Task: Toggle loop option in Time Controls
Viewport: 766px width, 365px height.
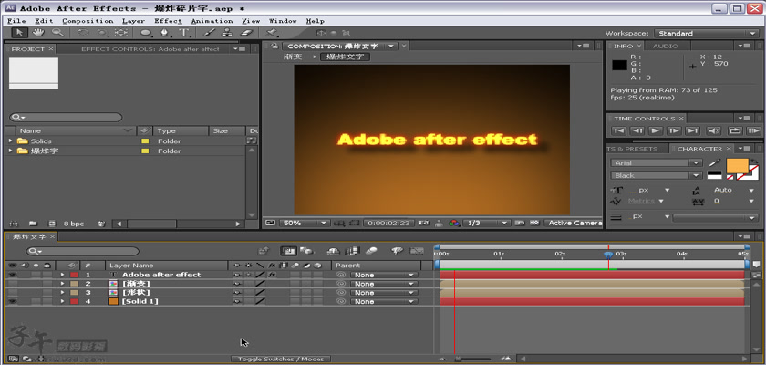Action: click(x=734, y=130)
